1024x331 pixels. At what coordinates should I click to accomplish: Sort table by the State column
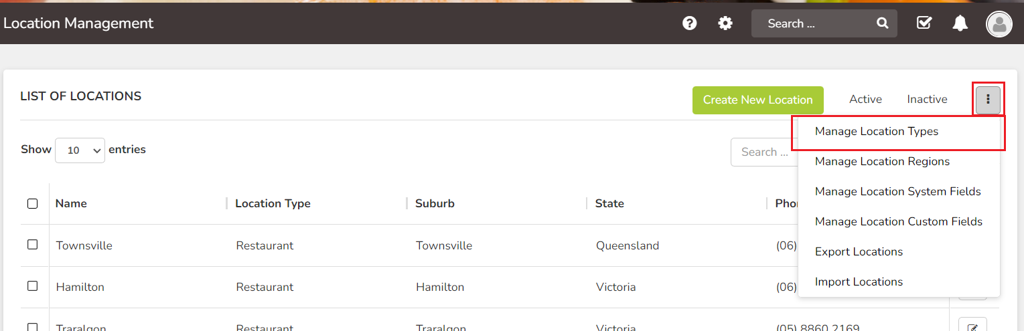point(609,203)
